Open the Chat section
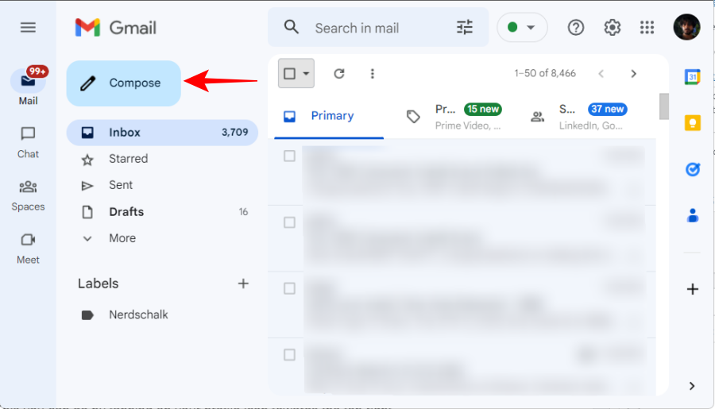The height and width of the screenshot is (409, 715). click(28, 143)
